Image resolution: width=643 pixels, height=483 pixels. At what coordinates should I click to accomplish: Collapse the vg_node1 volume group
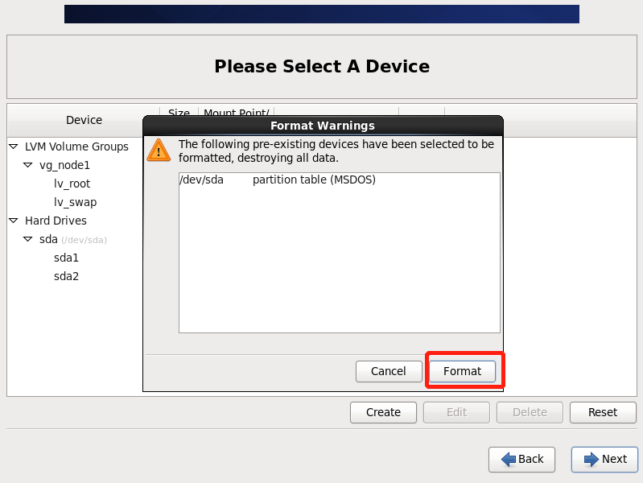(x=28, y=165)
